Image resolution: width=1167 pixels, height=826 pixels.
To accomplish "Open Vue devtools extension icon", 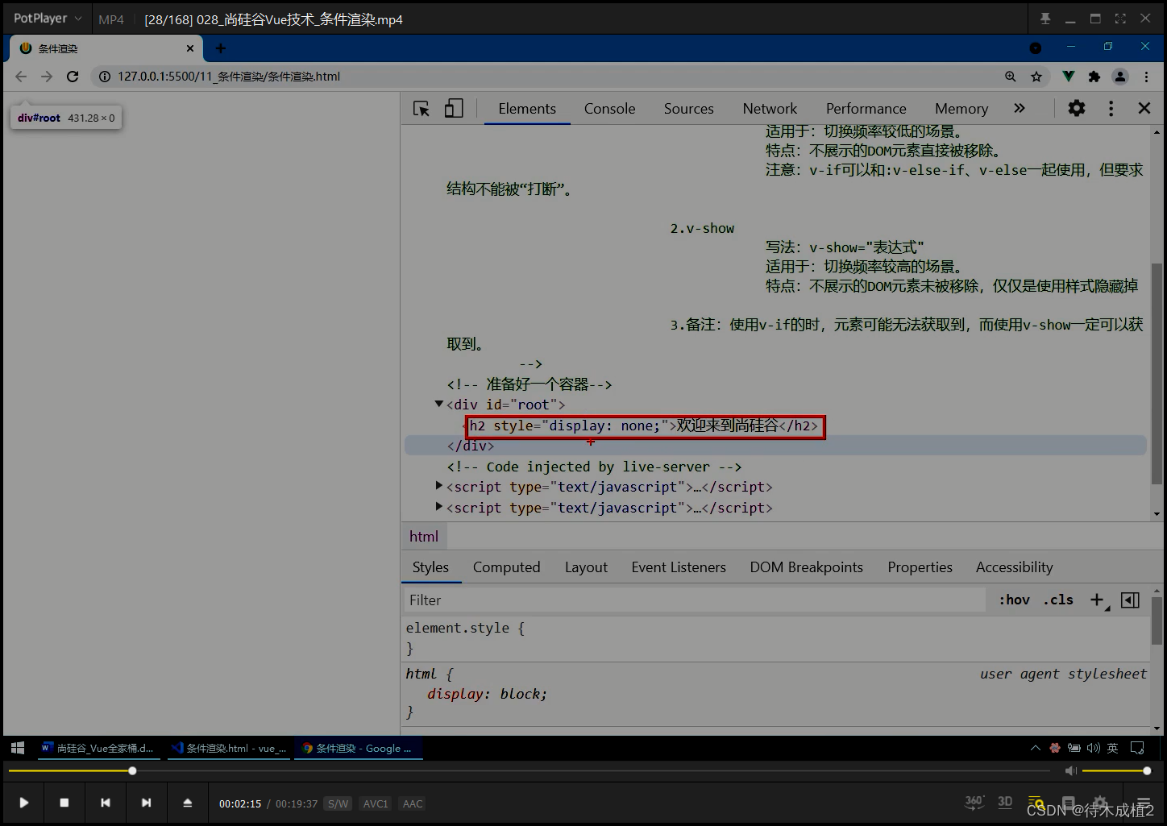I will pyautogui.click(x=1068, y=77).
